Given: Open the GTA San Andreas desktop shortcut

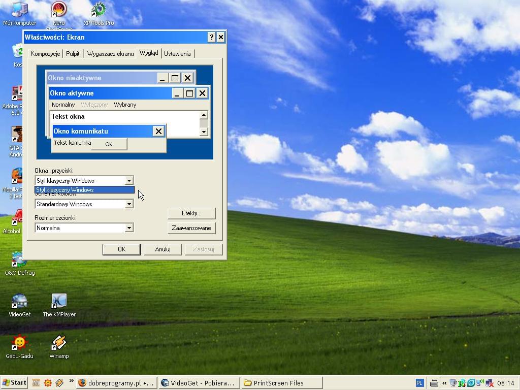Looking at the screenshot, I should point(16,142).
